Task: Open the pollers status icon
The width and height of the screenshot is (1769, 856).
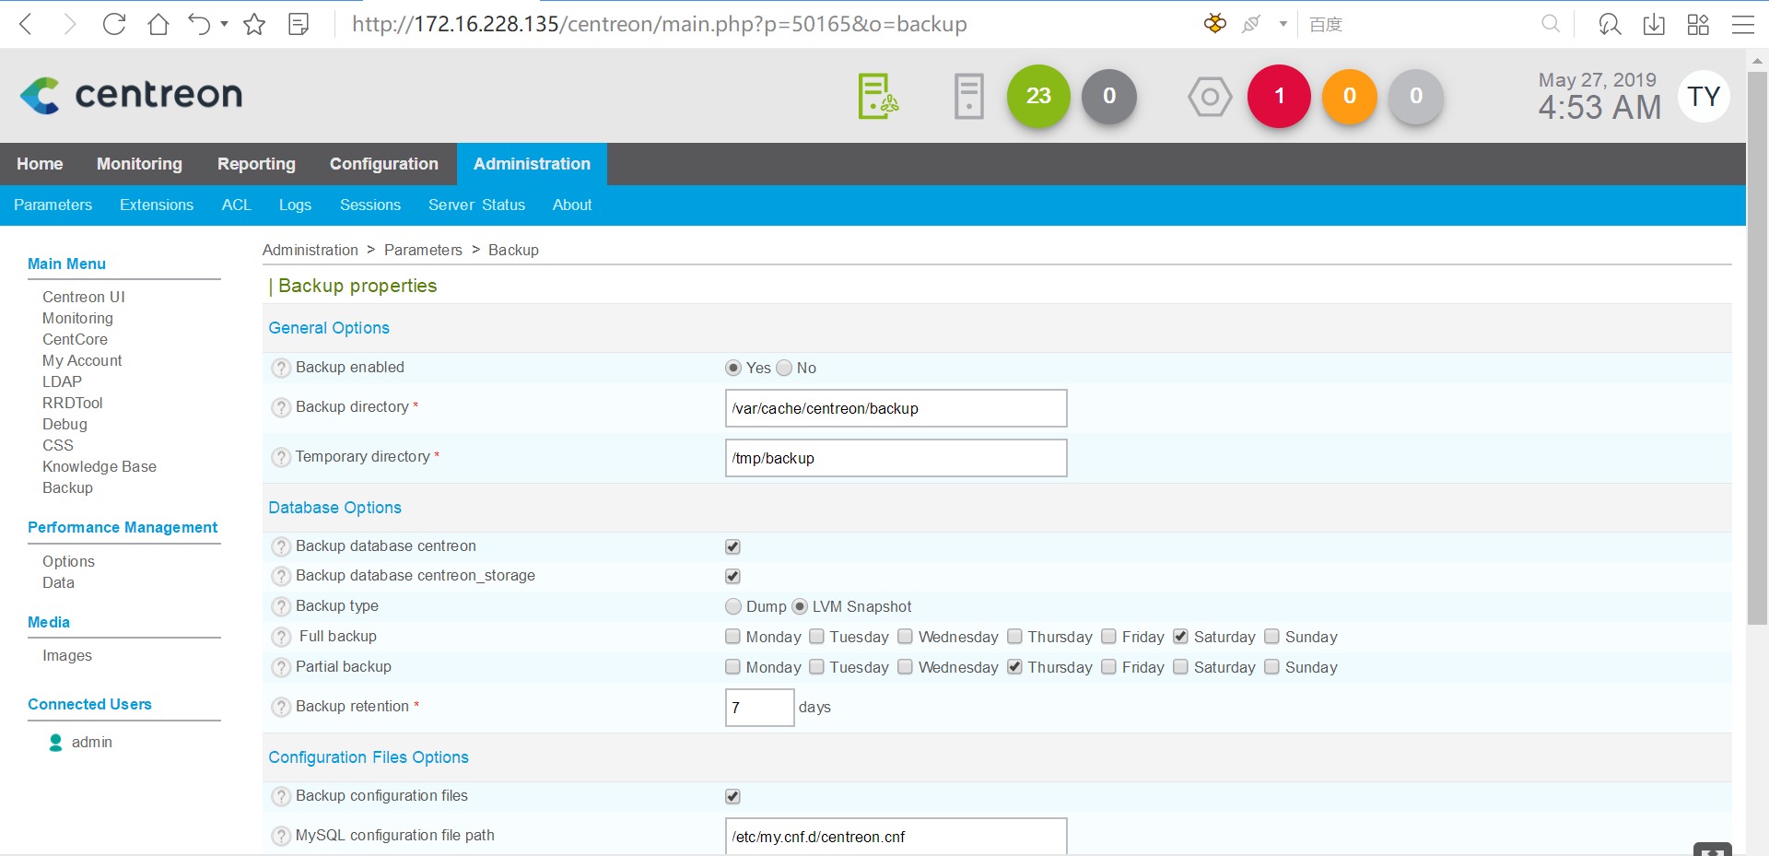Action: point(878,96)
